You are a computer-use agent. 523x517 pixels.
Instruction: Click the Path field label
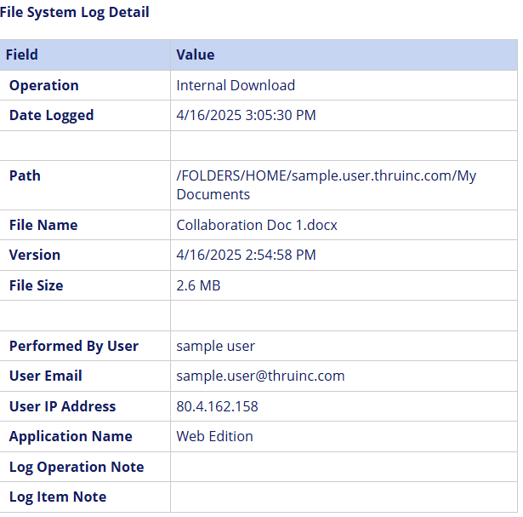[25, 175]
